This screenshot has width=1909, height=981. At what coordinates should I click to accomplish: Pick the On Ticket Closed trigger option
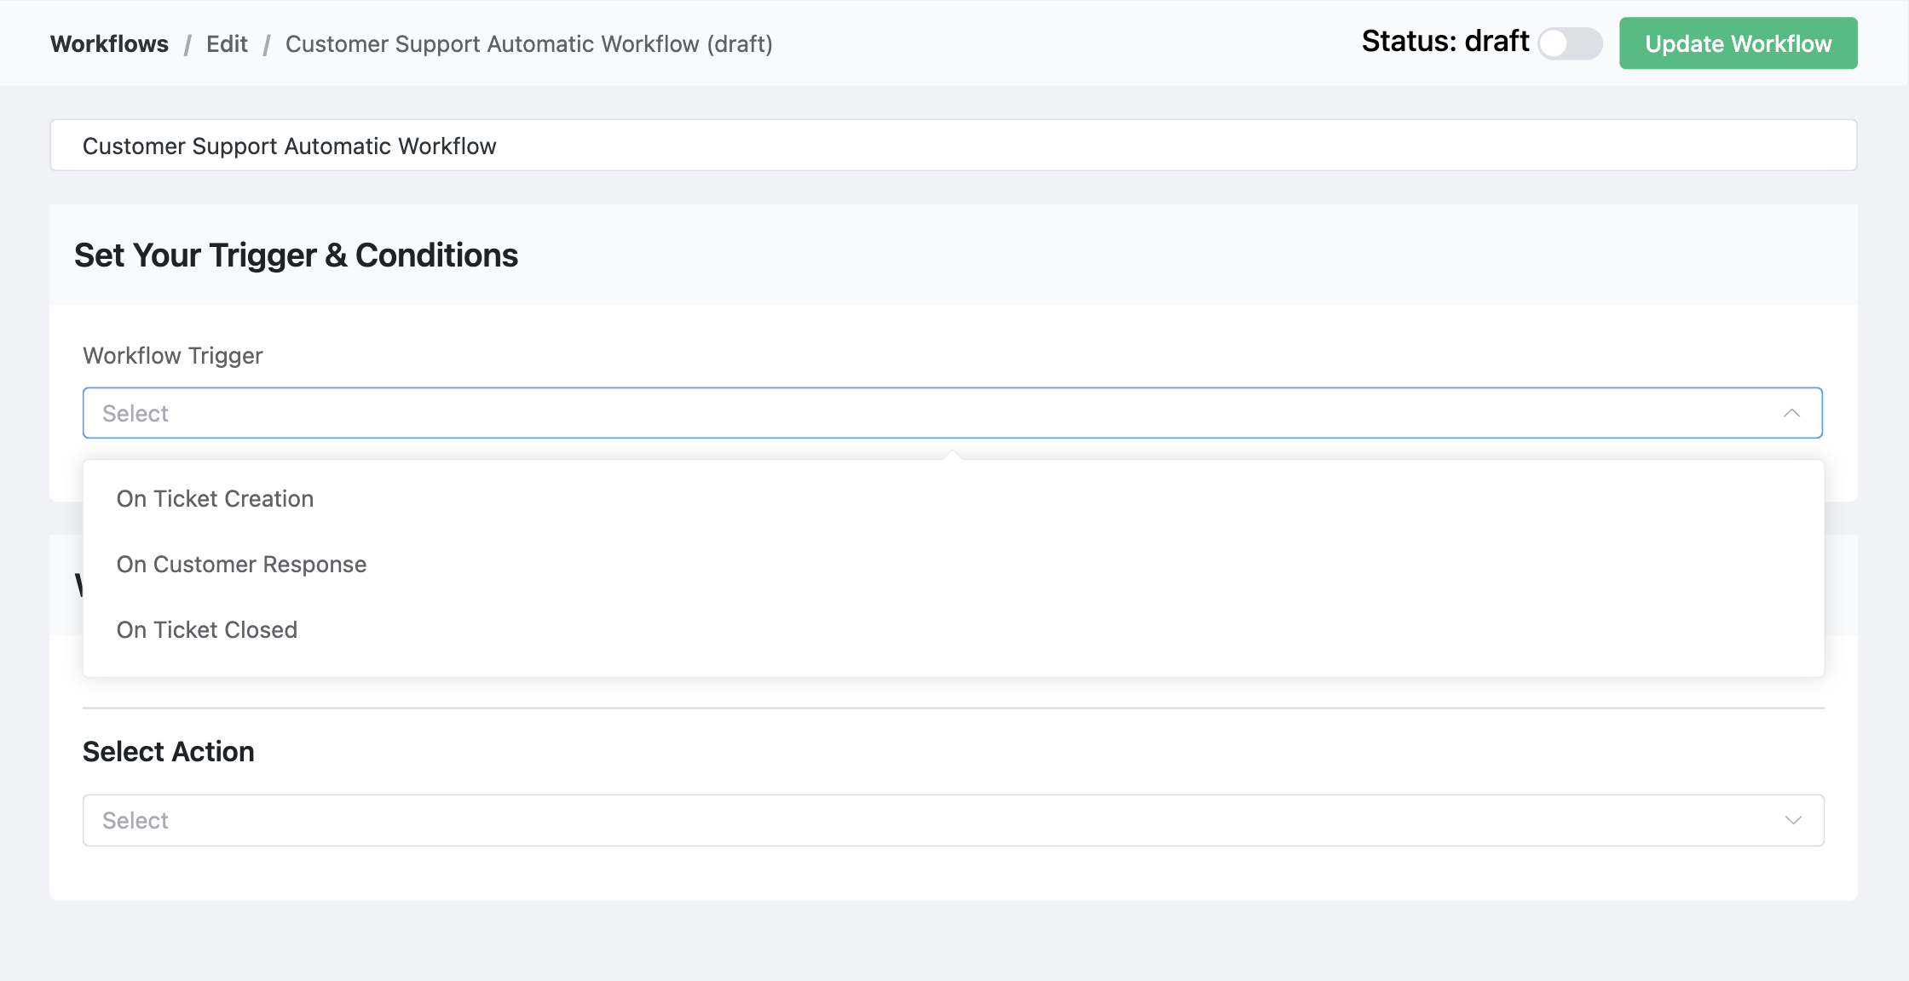pos(207,629)
